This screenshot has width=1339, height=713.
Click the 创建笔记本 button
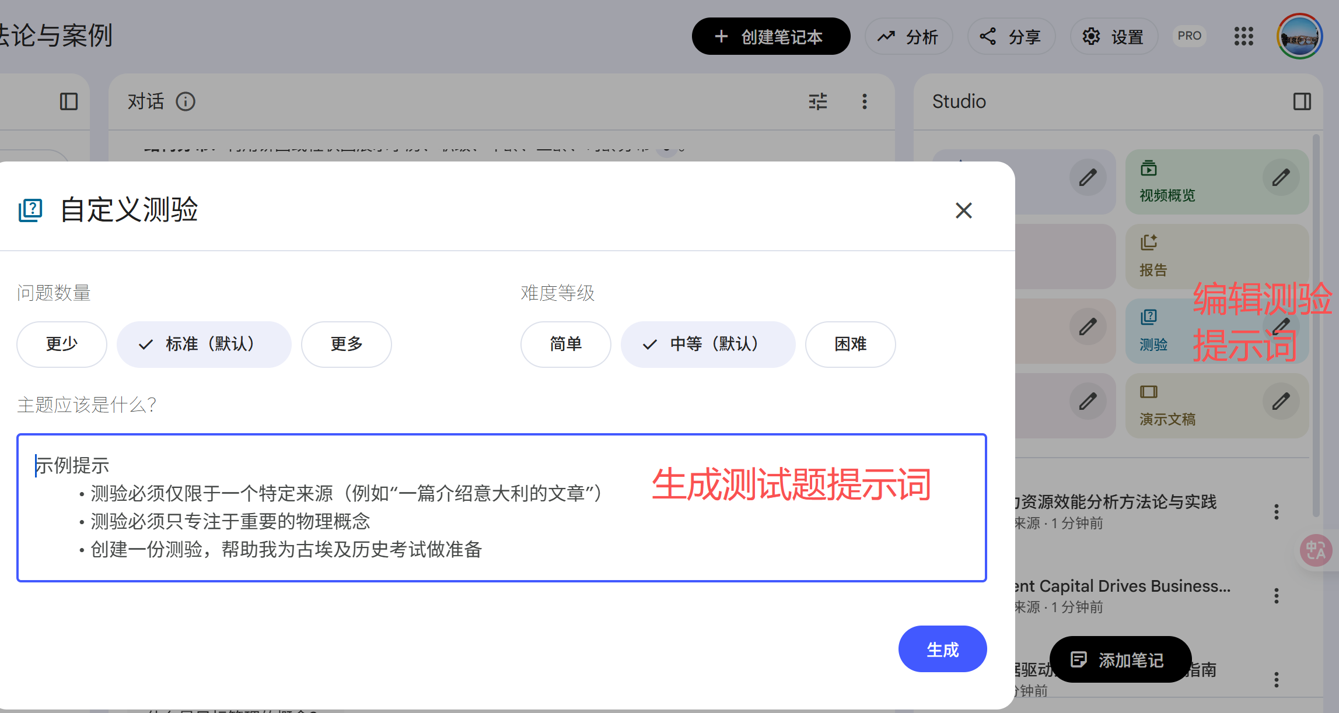[770, 36]
